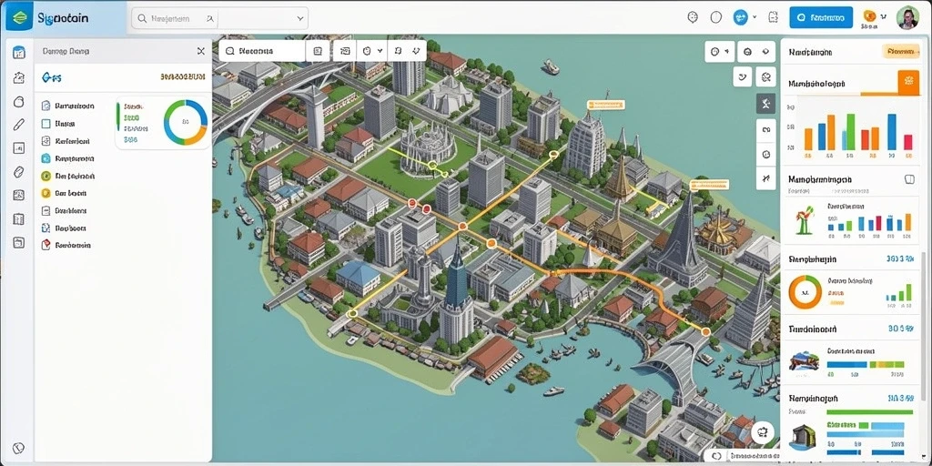This screenshot has height=466, width=932.
Task: Click the map toolbar search field
Action: coord(262,52)
